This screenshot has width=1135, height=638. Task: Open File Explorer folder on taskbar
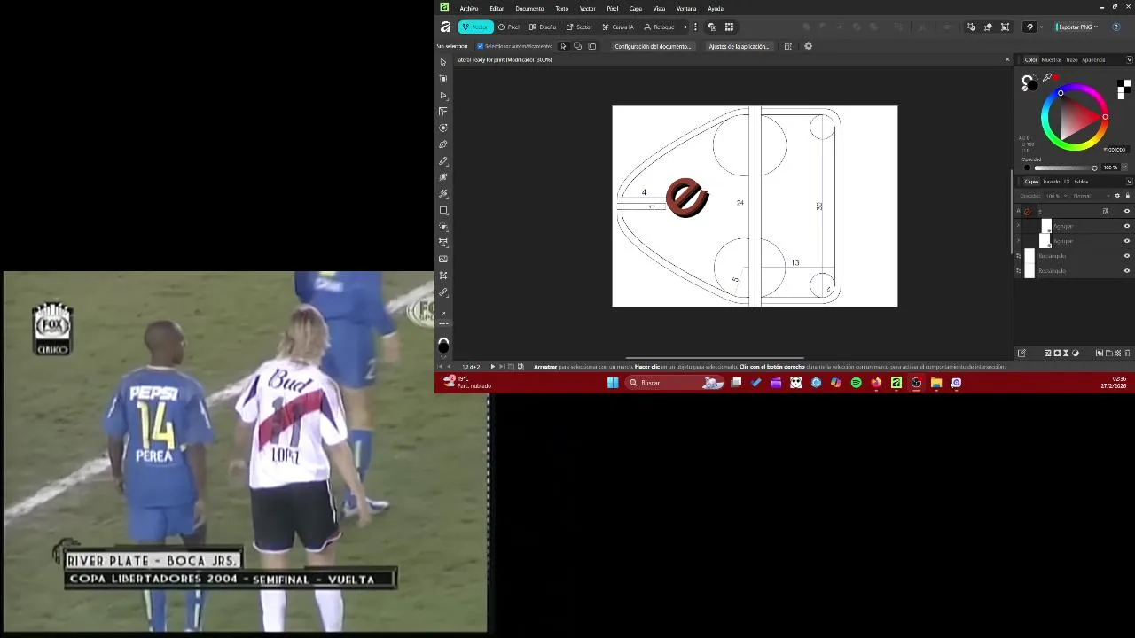[x=936, y=383]
